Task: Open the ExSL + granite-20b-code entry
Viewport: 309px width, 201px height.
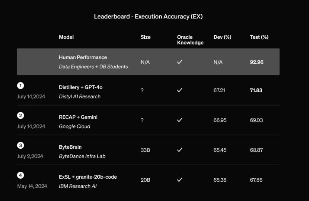Action: point(88,177)
